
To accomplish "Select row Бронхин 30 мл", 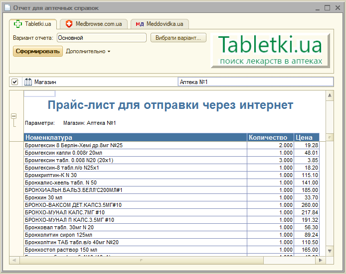I will click(172, 197).
